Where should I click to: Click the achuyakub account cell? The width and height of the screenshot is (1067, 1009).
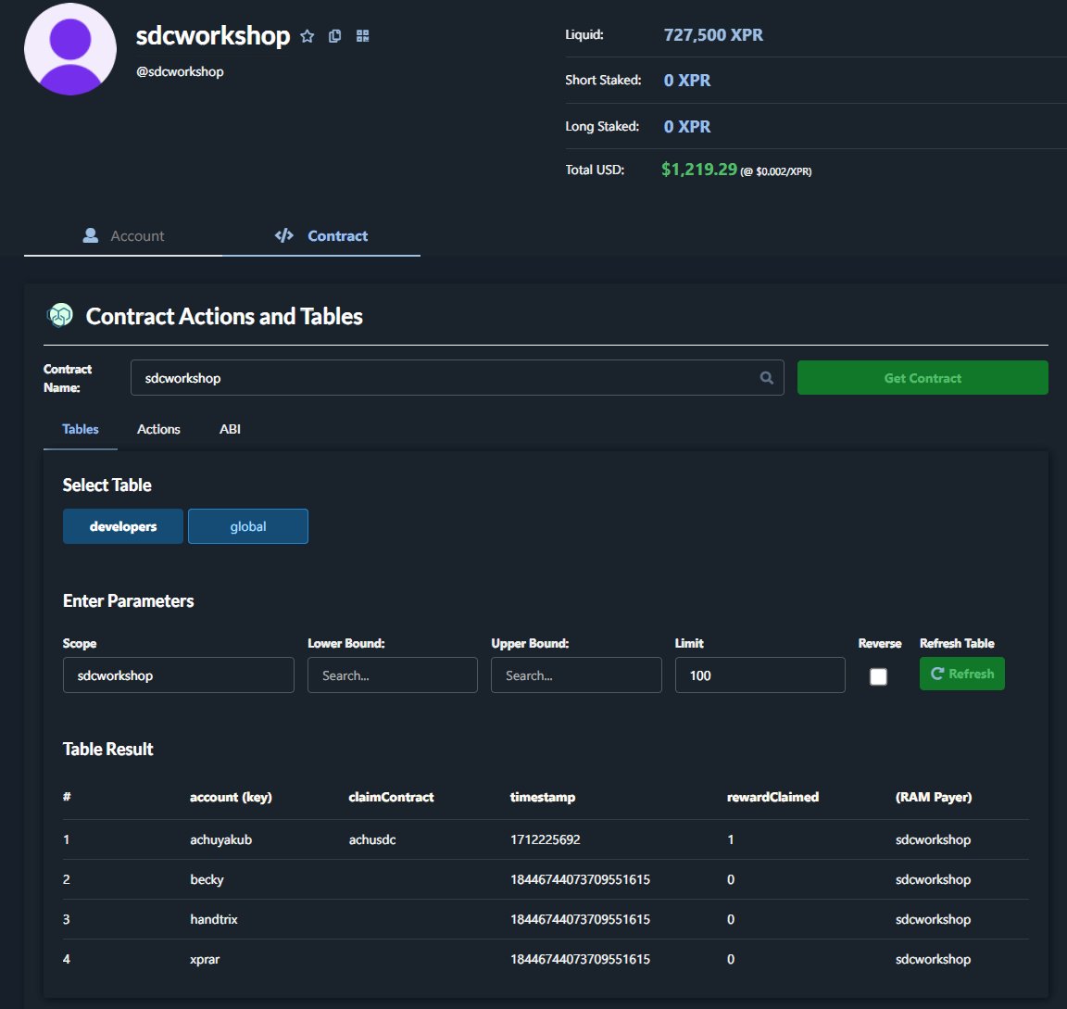pyautogui.click(x=221, y=840)
